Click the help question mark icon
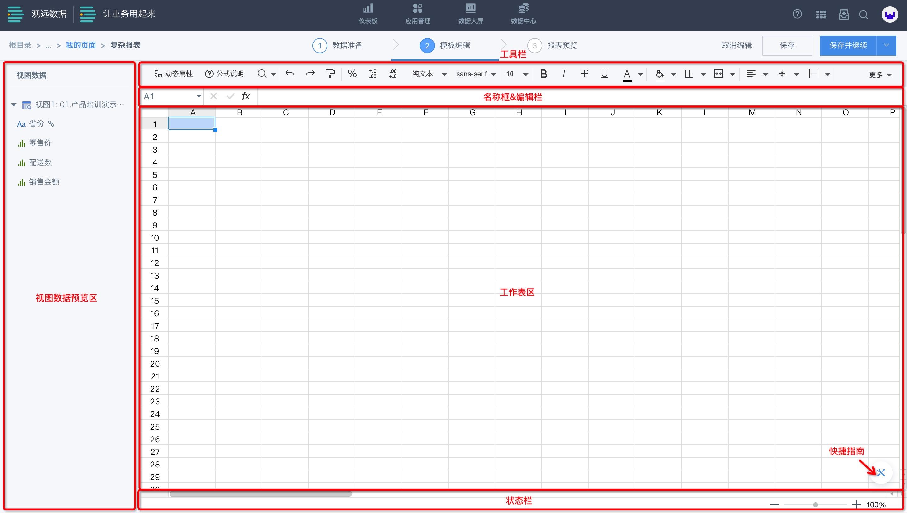 click(x=797, y=14)
